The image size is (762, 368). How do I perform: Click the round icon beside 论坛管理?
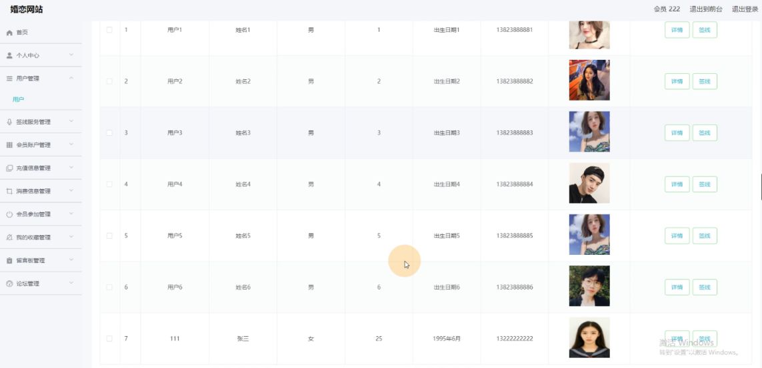coord(9,283)
